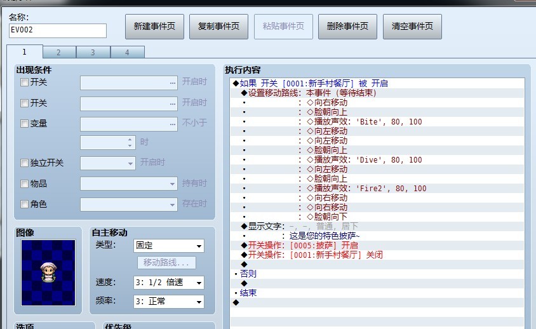Click the 删除事件页 button
536x329 pixels.
(x=347, y=26)
